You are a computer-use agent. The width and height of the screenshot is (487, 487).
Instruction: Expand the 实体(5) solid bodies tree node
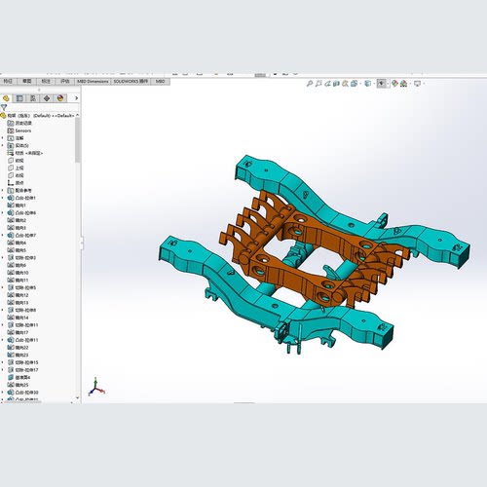click(x=3, y=145)
